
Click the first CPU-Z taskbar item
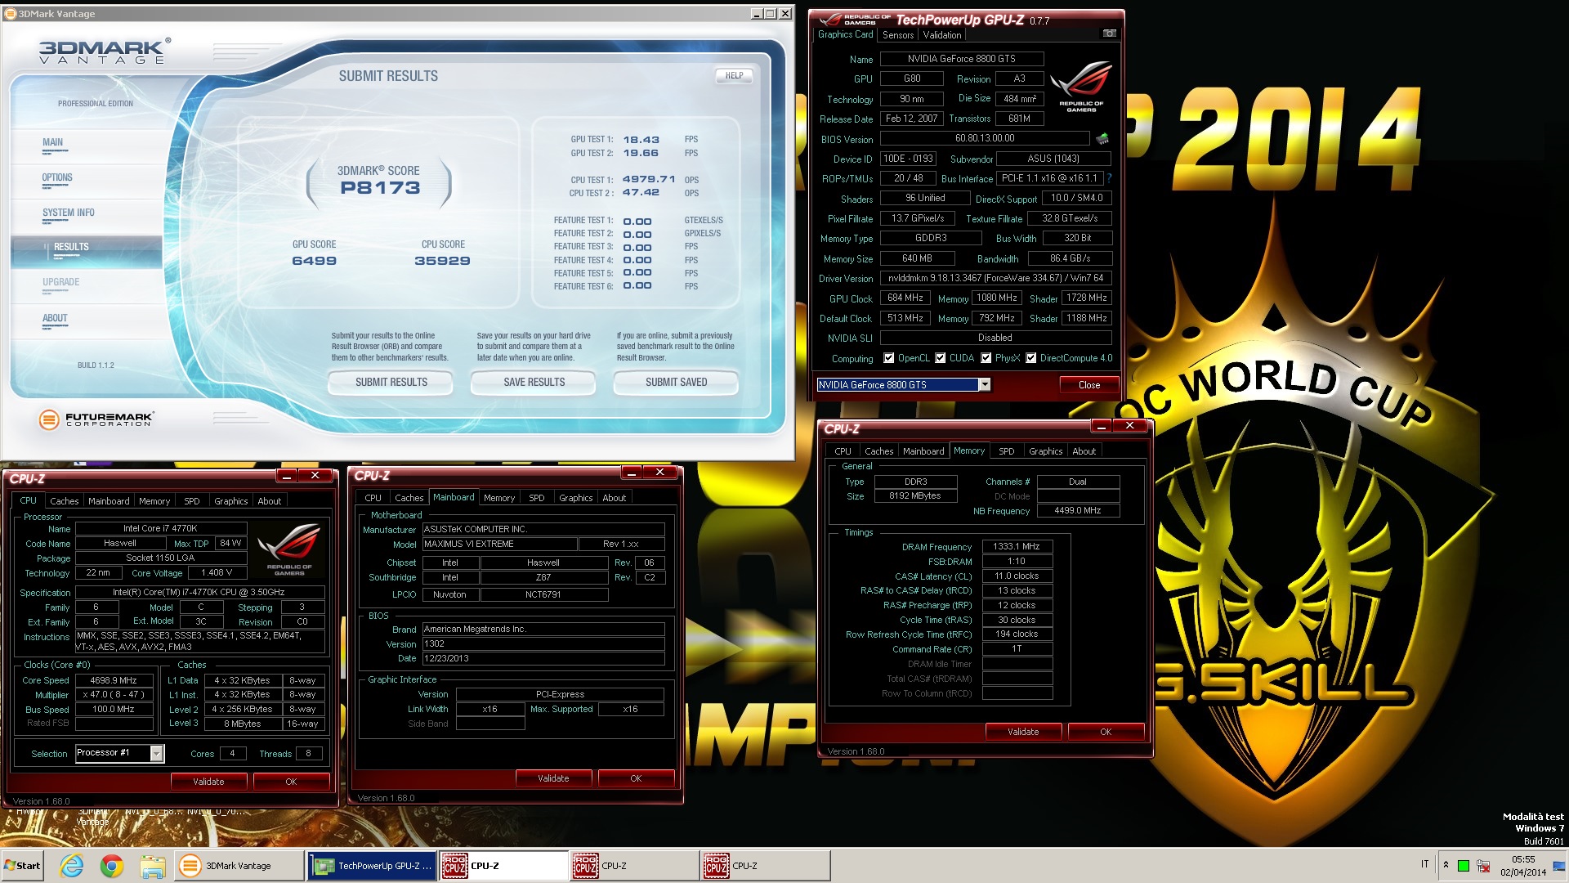pyautogui.click(x=503, y=866)
